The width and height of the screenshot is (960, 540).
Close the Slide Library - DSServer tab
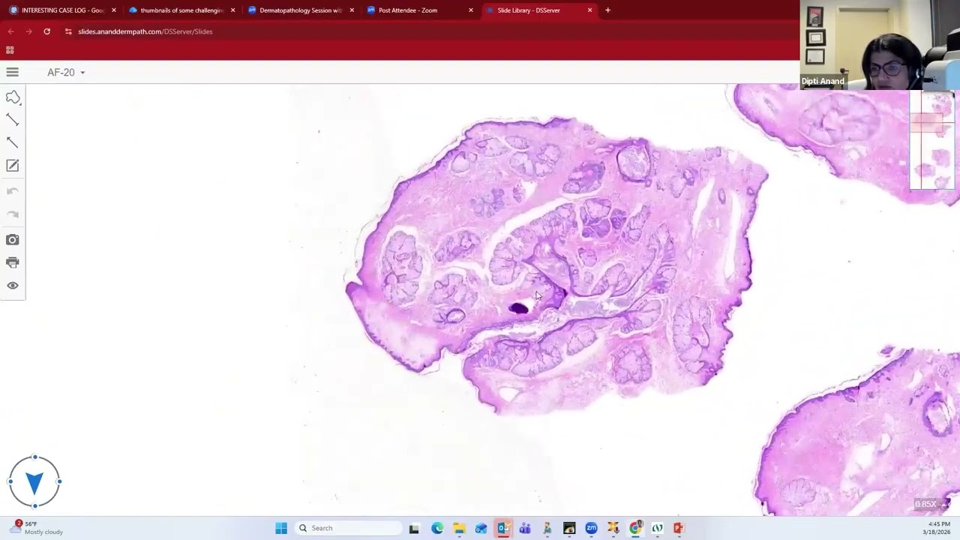[x=589, y=10]
